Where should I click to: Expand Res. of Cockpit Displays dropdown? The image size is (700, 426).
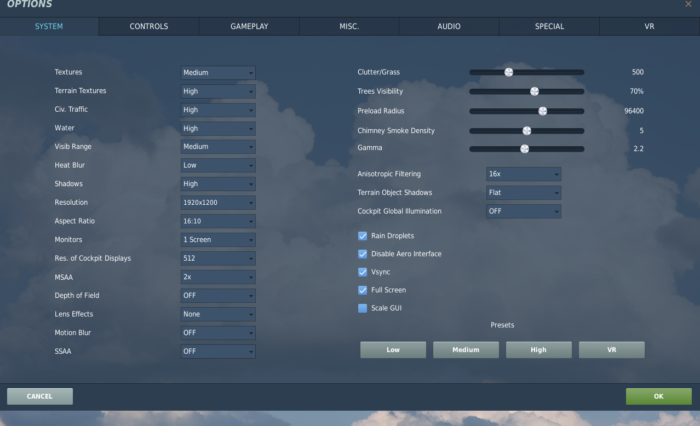tap(218, 258)
